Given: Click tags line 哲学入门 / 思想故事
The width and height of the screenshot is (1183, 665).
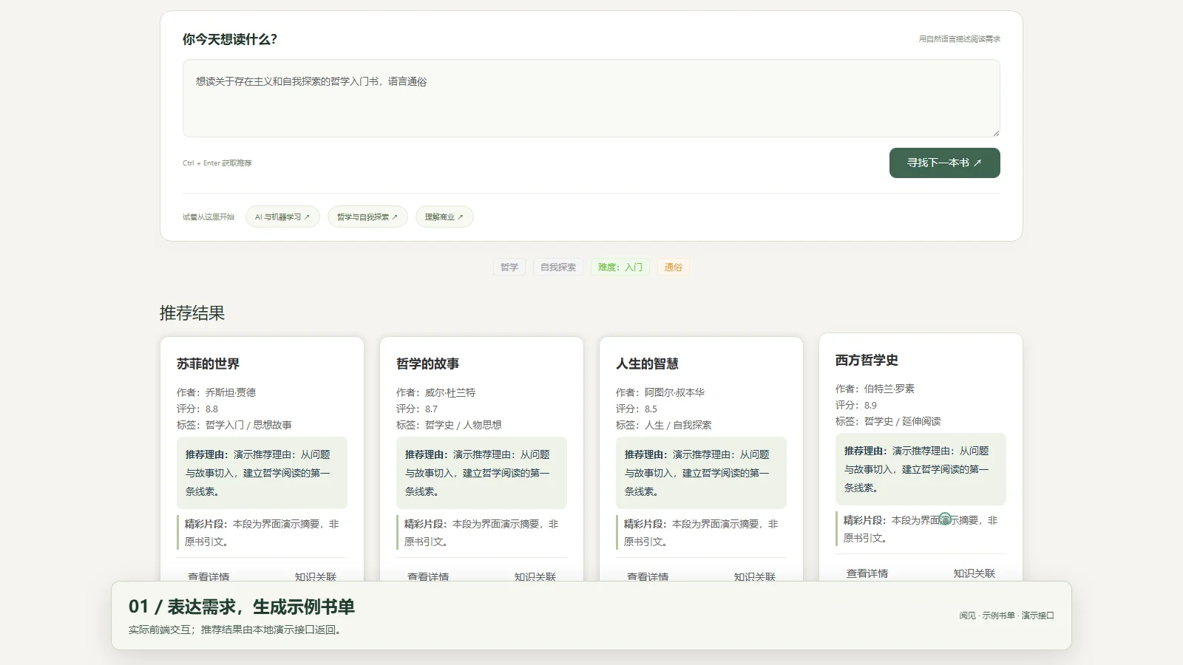Looking at the screenshot, I should (x=234, y=425).
